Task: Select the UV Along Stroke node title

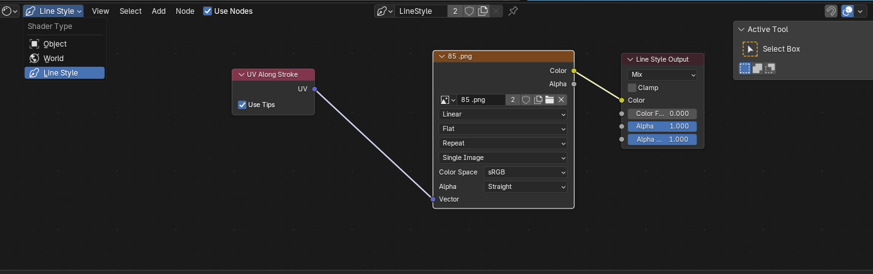Action: click(x=272, y=74)
